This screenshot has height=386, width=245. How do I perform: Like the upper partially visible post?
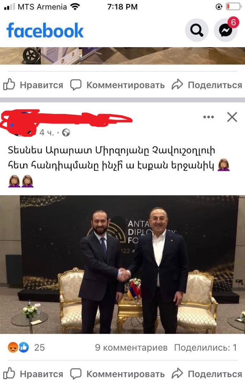[x=33, y=85]
